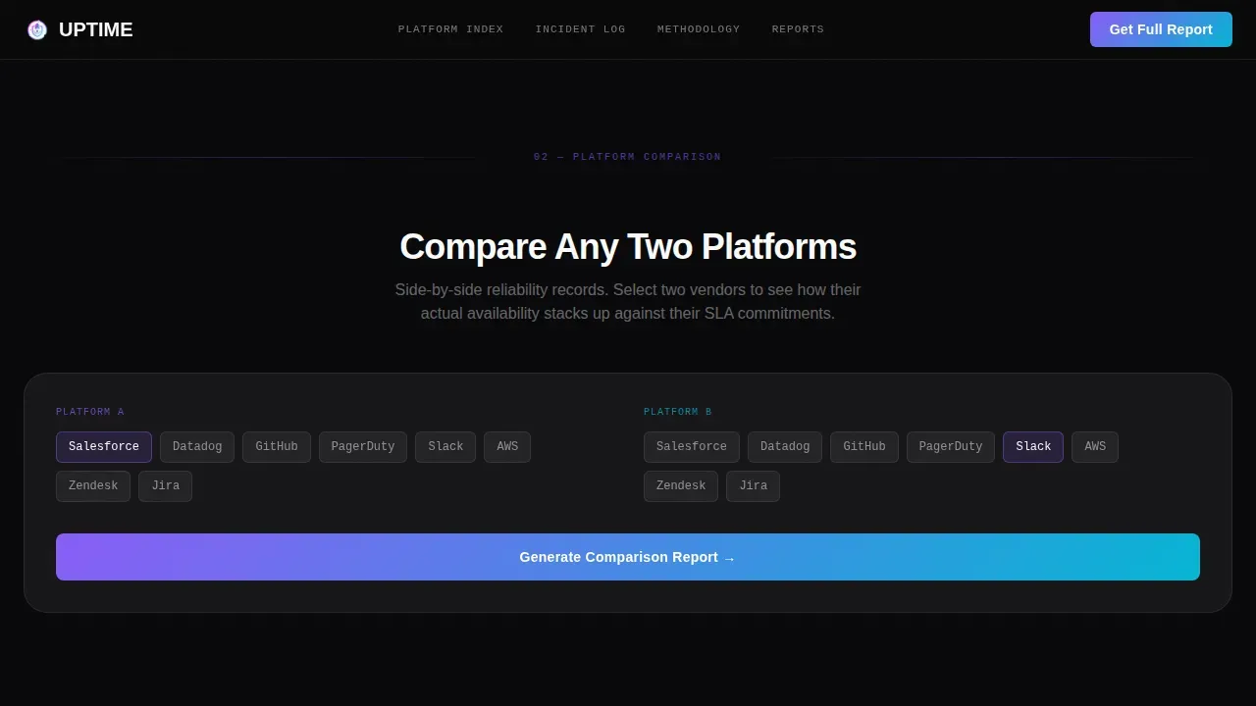Image resolution: width=1256 pixels, height=706 pixels.
Task: Click the Get Full Report button
Action: click(x=1161, y=29)
